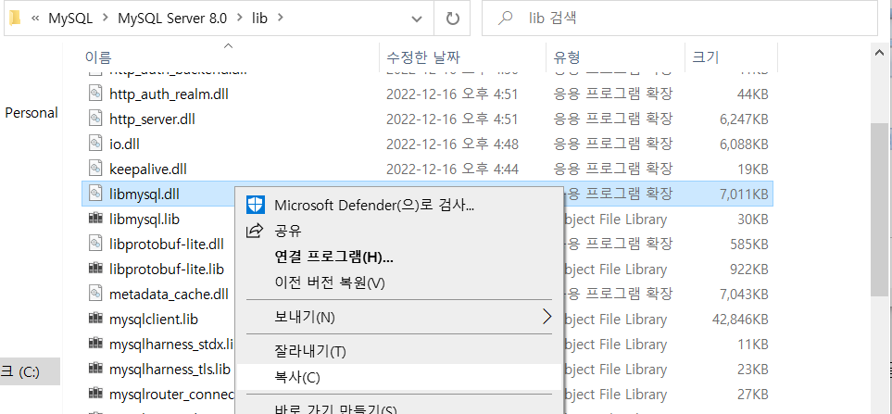
Task: Click the 6,247KB size of http_server.dll
Action: [x=744, y=119]
